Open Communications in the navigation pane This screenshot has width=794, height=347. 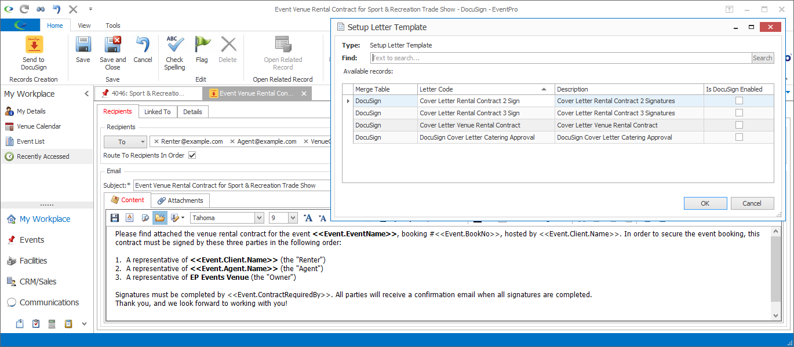pos(49,302)
